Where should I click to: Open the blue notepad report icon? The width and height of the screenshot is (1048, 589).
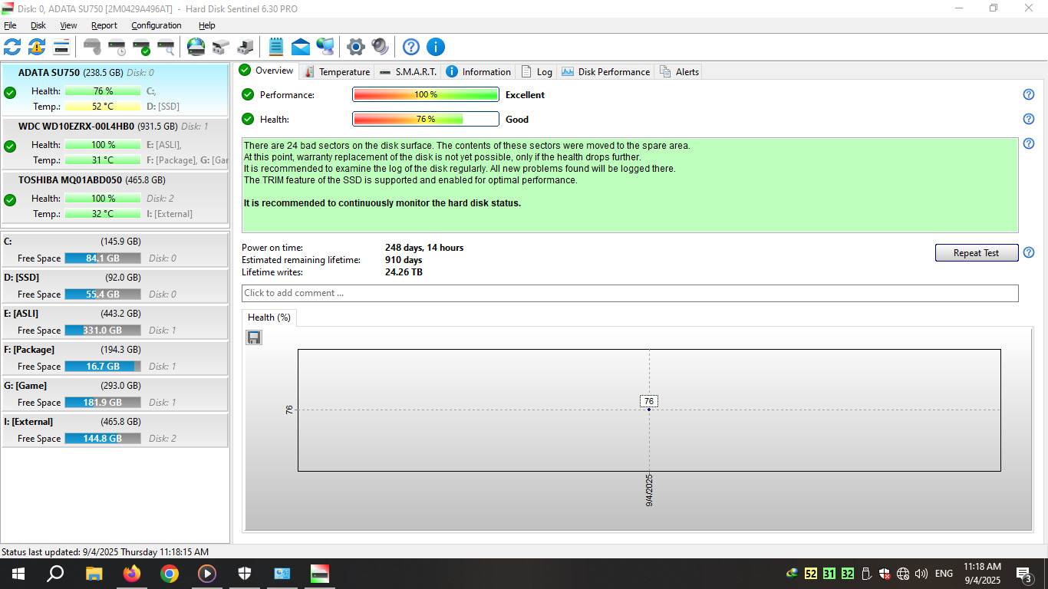(276, 47)
